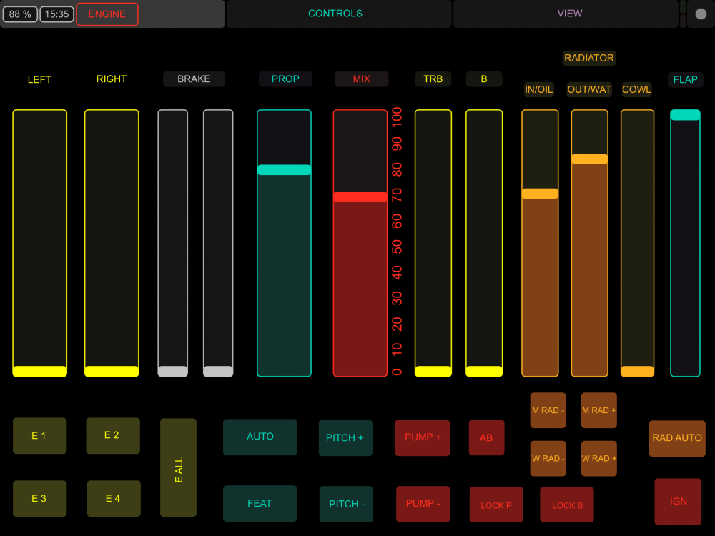
Task: Click the COWL label
Action: click(x=636, y=89)
